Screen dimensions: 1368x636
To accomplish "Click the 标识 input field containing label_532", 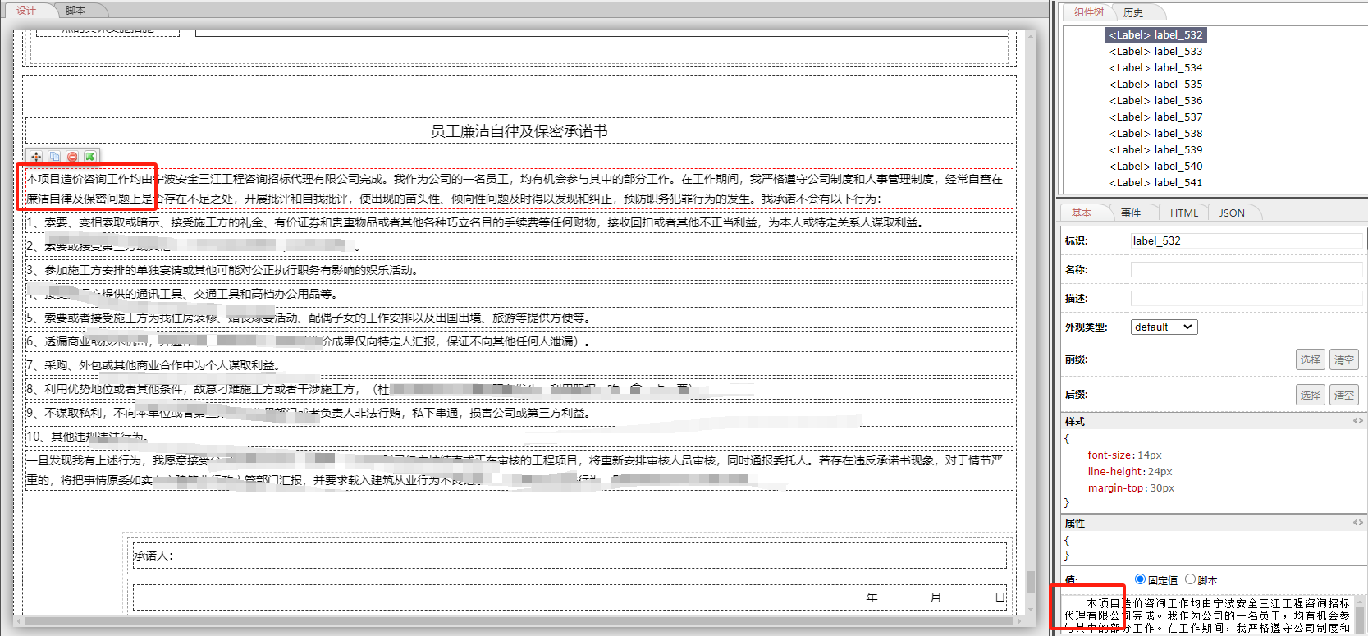I will (x=1247, y=240).
